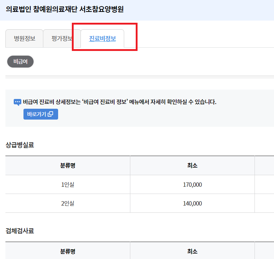Screen dimensions: 274x259
Task: Click the 비급여 진료비 상세정보 notice text
Action: coord(120,102)
